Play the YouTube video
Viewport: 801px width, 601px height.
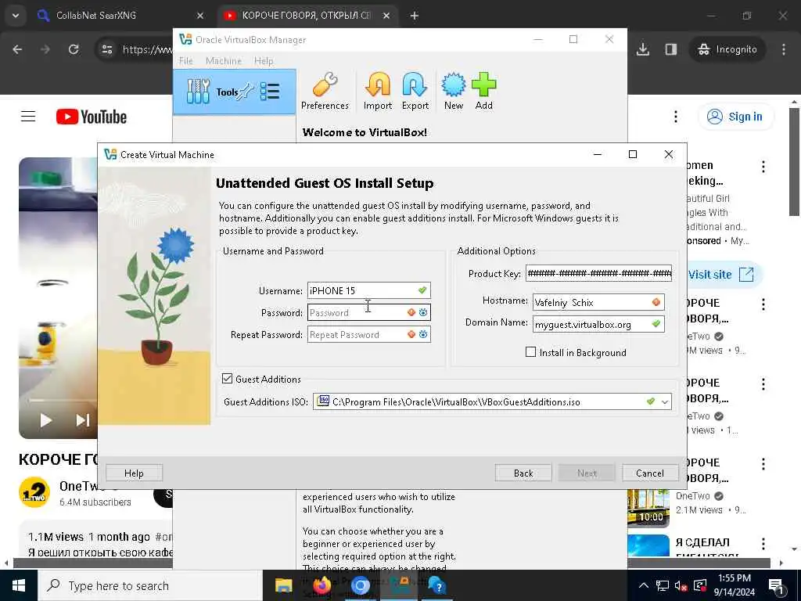pos(46,420)
